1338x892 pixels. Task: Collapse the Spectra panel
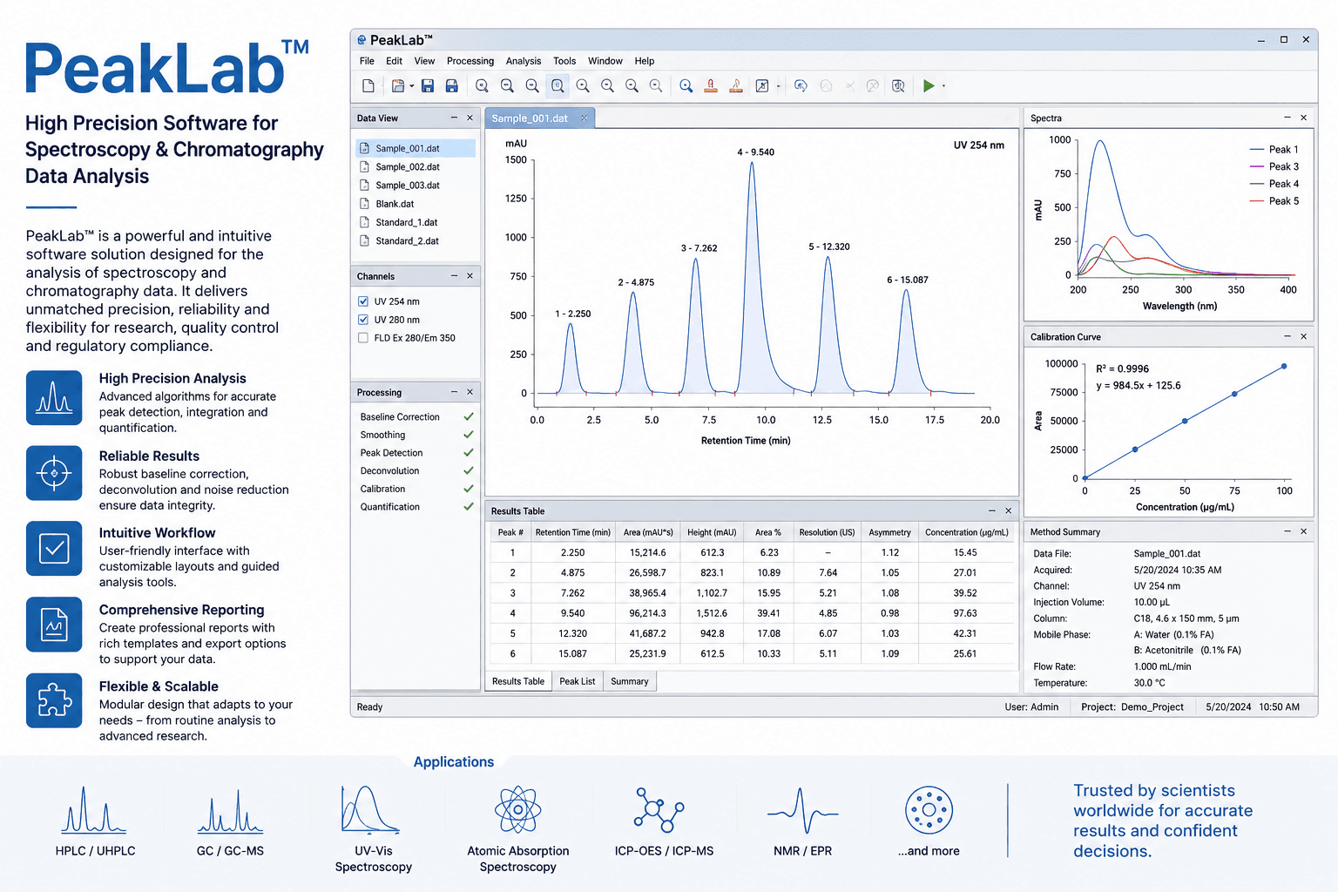tap(1287, 118)
